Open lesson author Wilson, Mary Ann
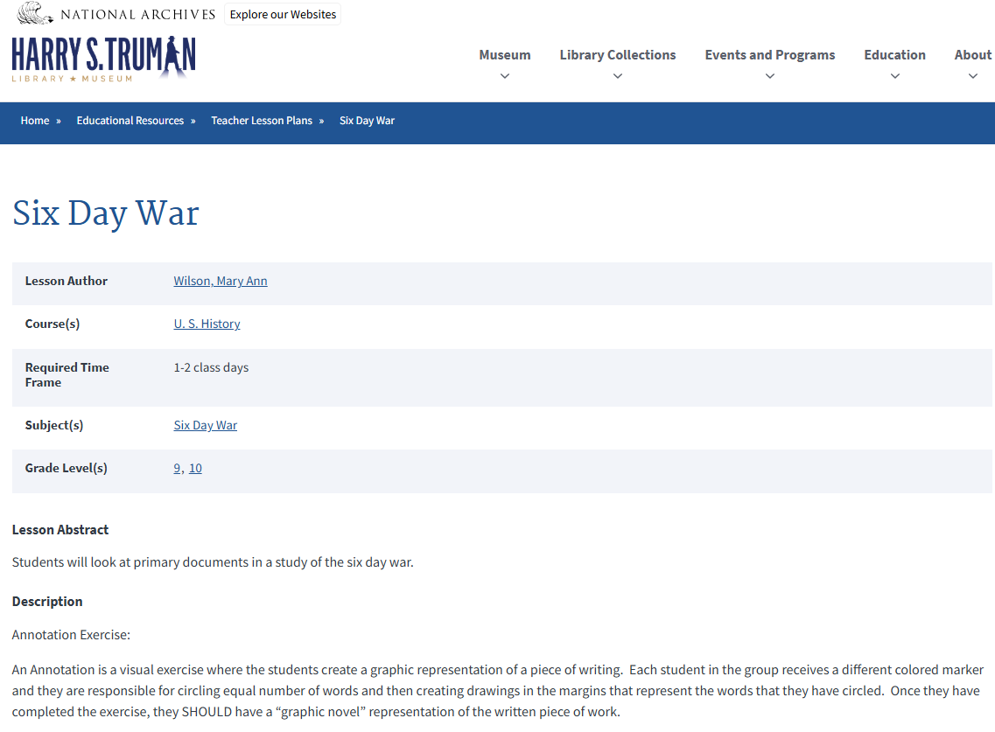The image size is (995, 732). (220, 281)
